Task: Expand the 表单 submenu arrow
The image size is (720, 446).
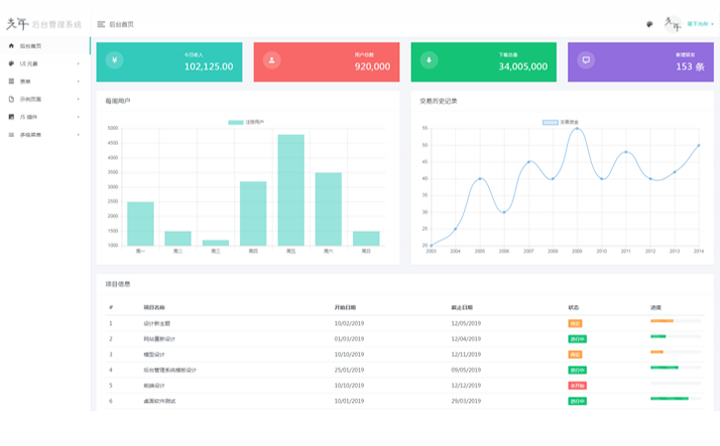Action: (x=78, y=81)
